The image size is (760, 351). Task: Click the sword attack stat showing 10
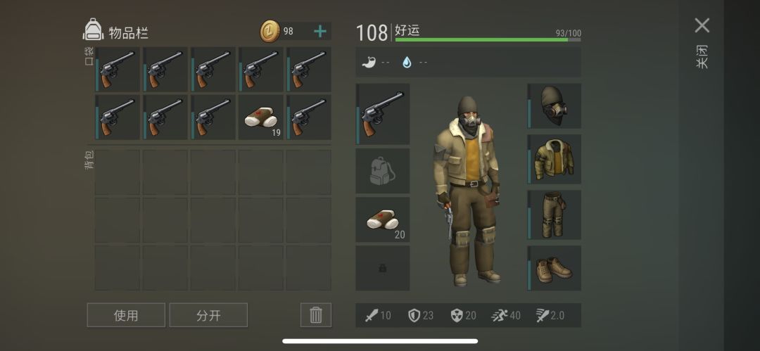(x=378, y=316)
